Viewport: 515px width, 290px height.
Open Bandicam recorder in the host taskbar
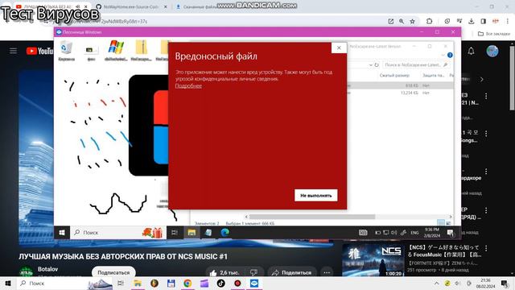click(237, 283)
